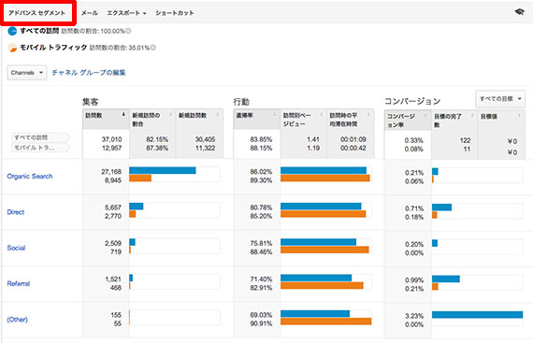Image resolution: width=533 pixels, height=343 pixels.
Task: Open the Social channel link
Action: pos(16,248)
